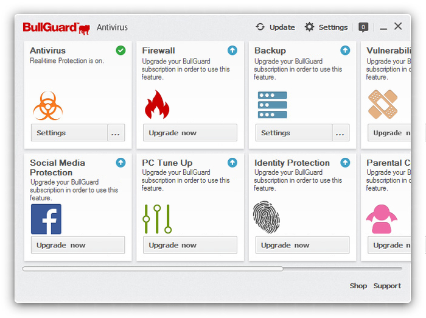Open the Shop link
Image resolution: width=426 pixels, height=318 pixels.
(x=358, y=286)
